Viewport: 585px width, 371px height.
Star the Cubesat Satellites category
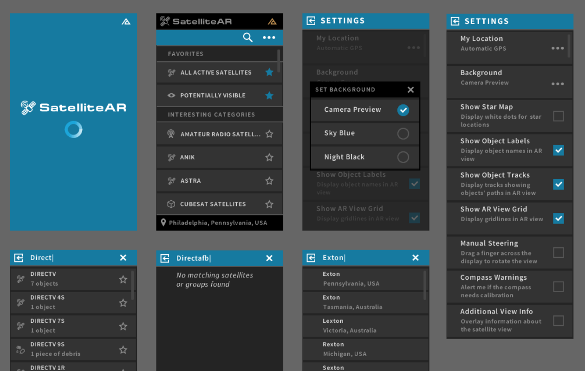pyautogui.click(x=269, y=204)
